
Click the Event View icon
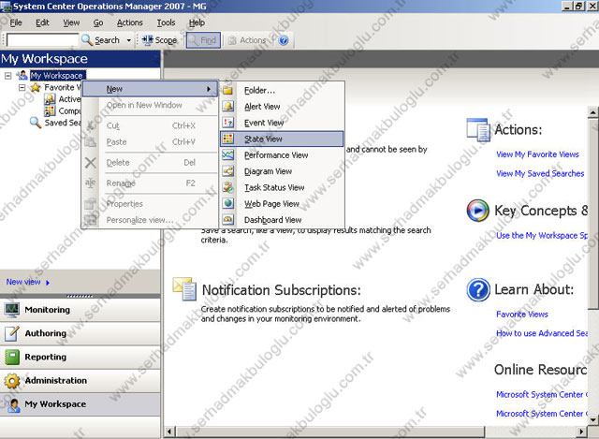(x=228, y=123)
